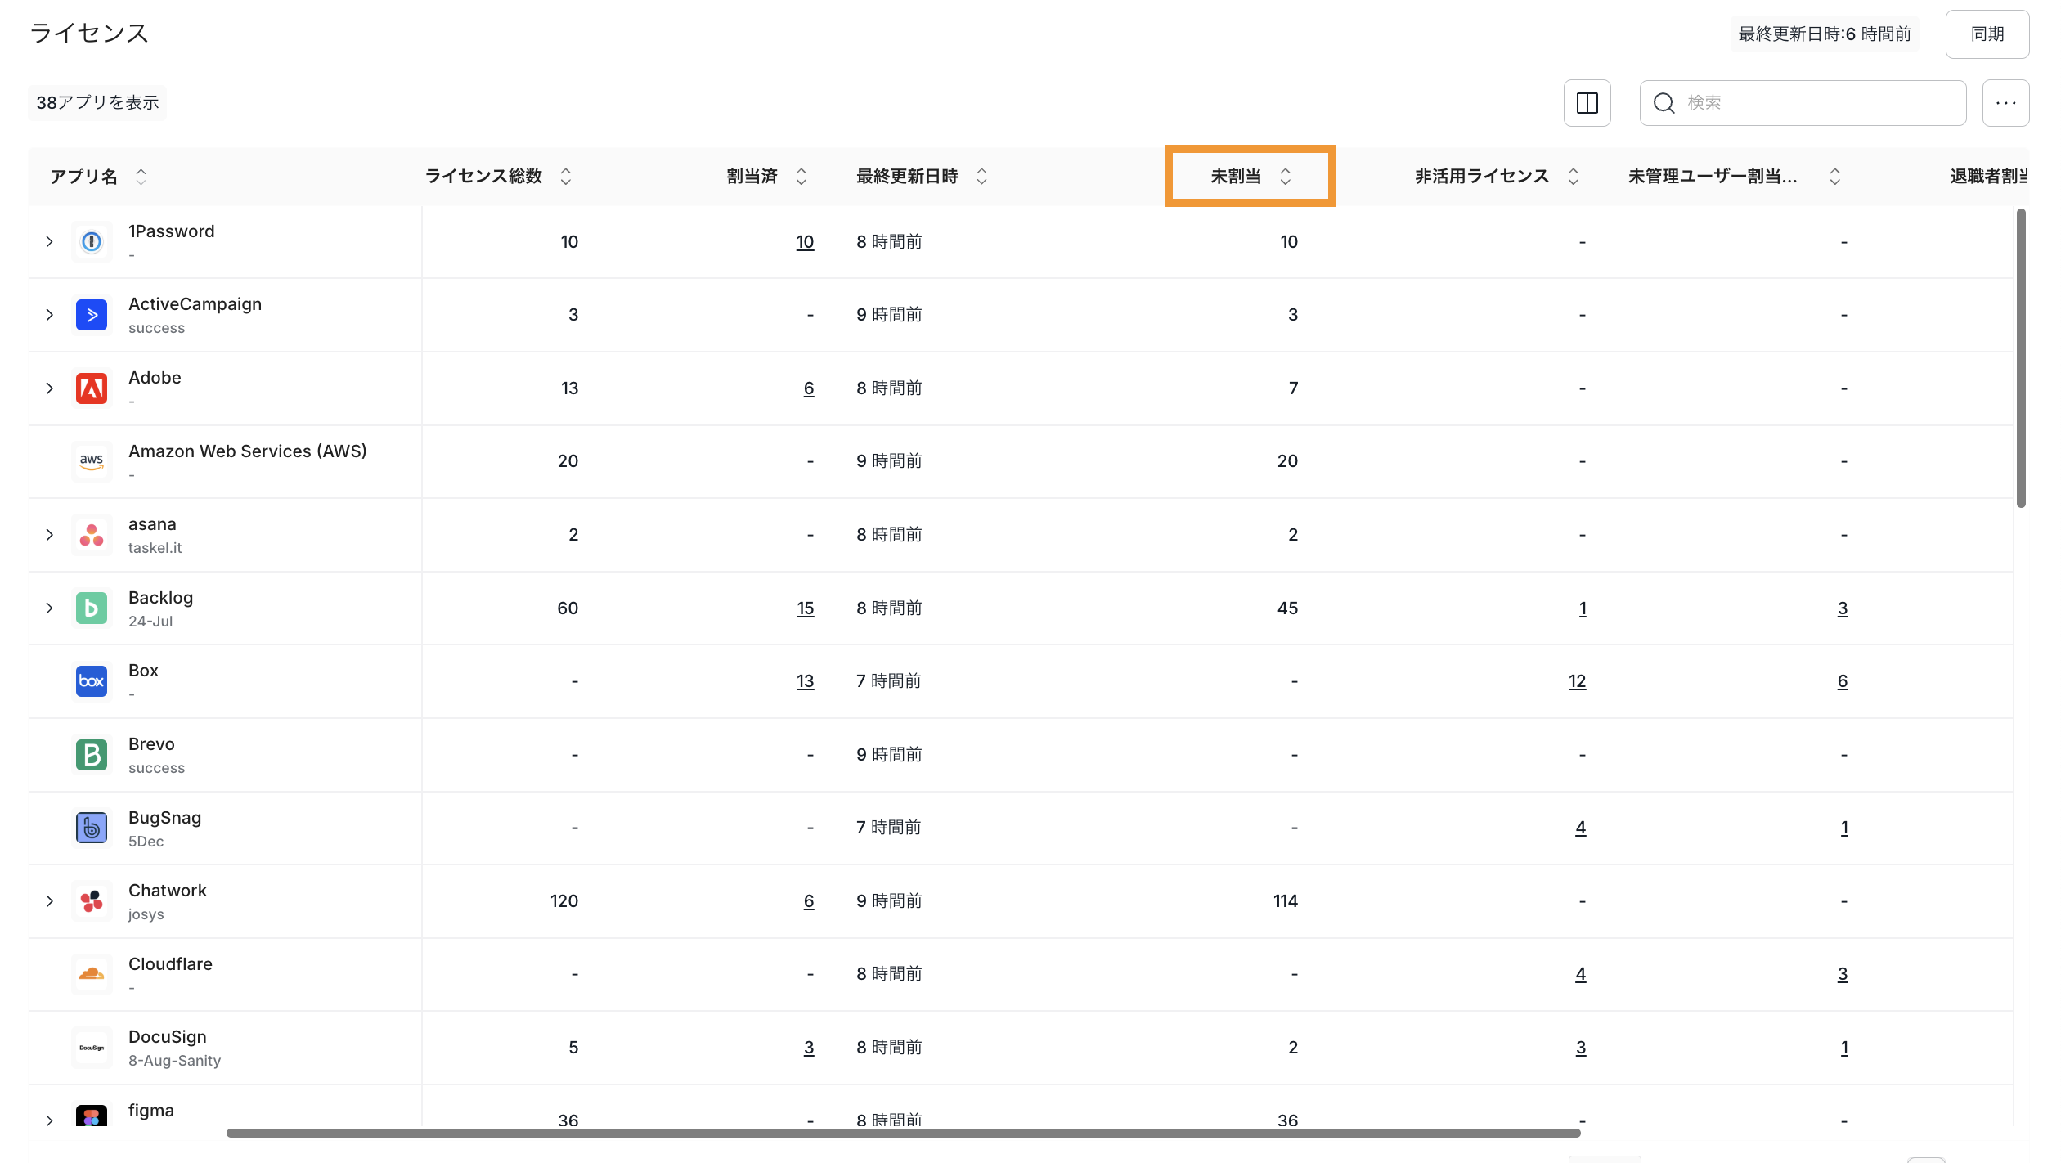Focus the 検索 search field
Screen dimensions: 2061x1163
click(1816, 103)
